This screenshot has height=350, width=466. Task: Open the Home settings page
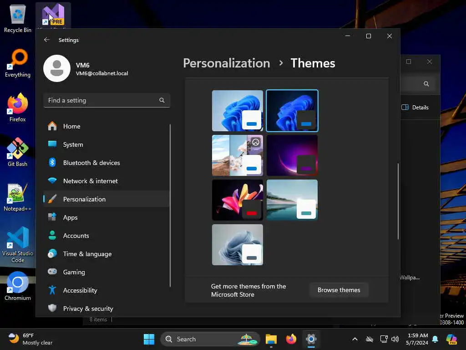click(106, 126)
